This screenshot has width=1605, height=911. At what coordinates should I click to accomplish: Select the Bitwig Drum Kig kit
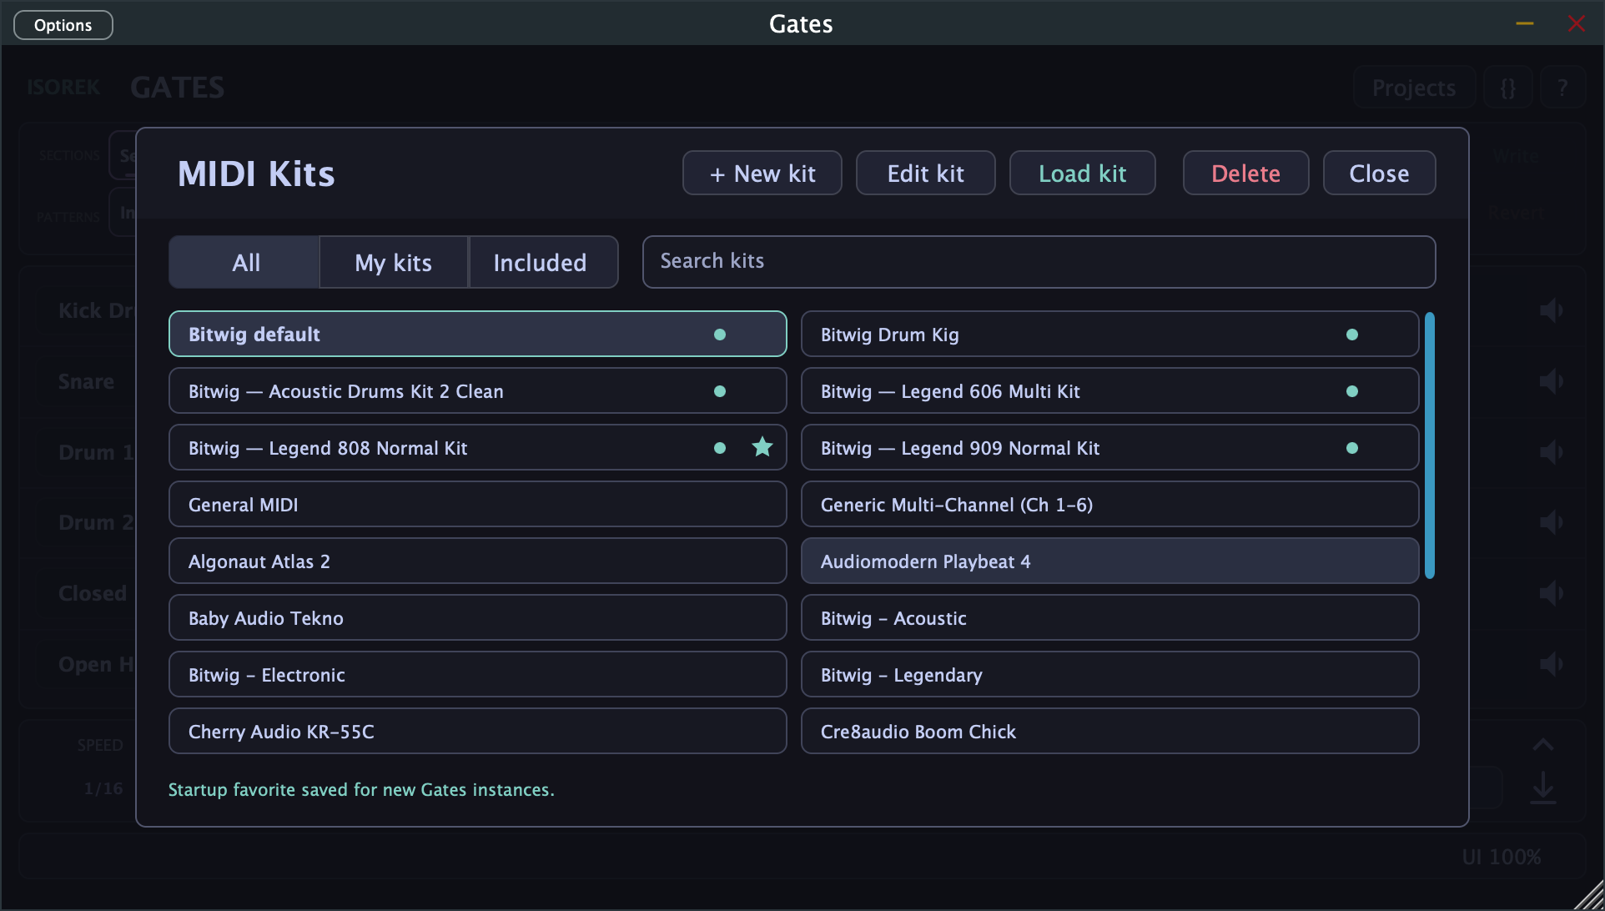pyautogui.click(x=1110, y=334)
